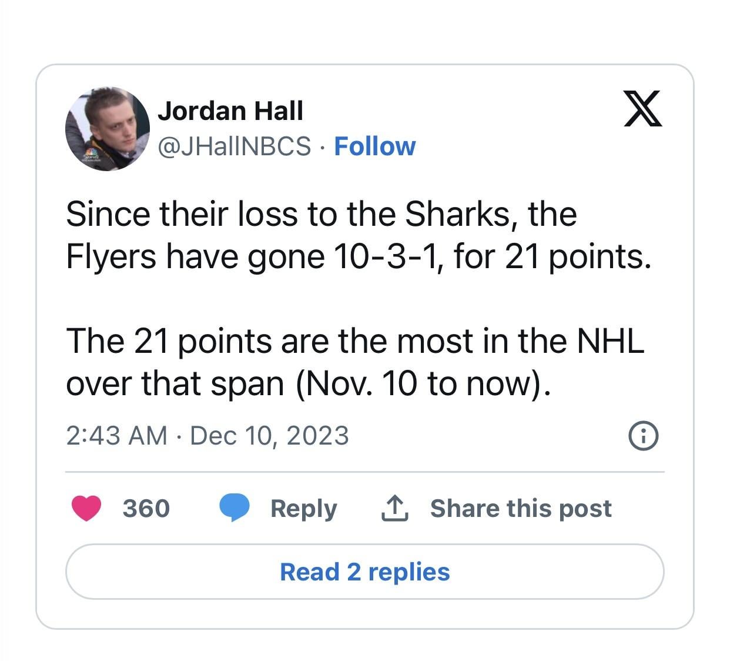Open the Read 2 replies button
Image resolution: width=730 pixels, height=661 pixels.
[364, 572]
